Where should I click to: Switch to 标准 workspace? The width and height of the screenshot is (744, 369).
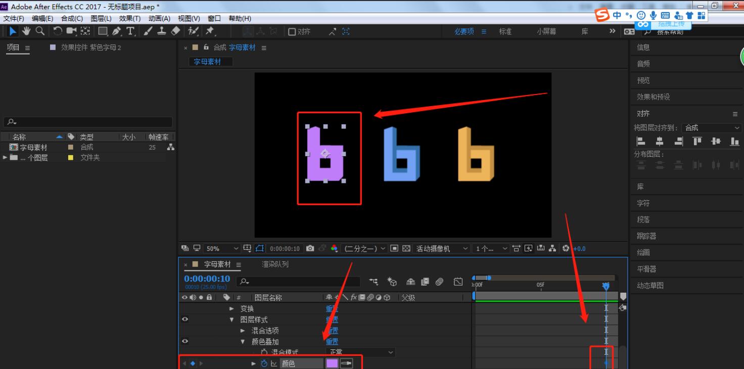pos(505,31)
